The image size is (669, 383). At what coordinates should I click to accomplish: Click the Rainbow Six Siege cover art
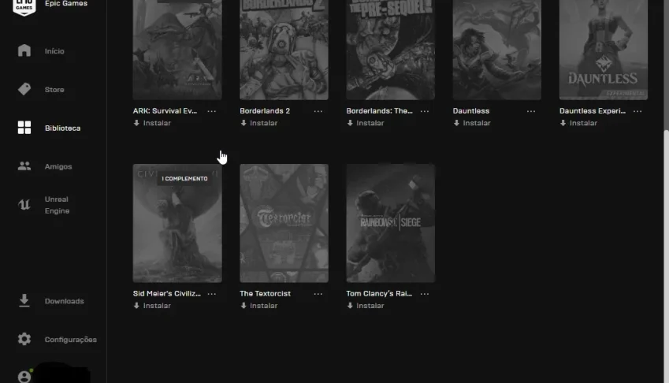click(390, 223)
